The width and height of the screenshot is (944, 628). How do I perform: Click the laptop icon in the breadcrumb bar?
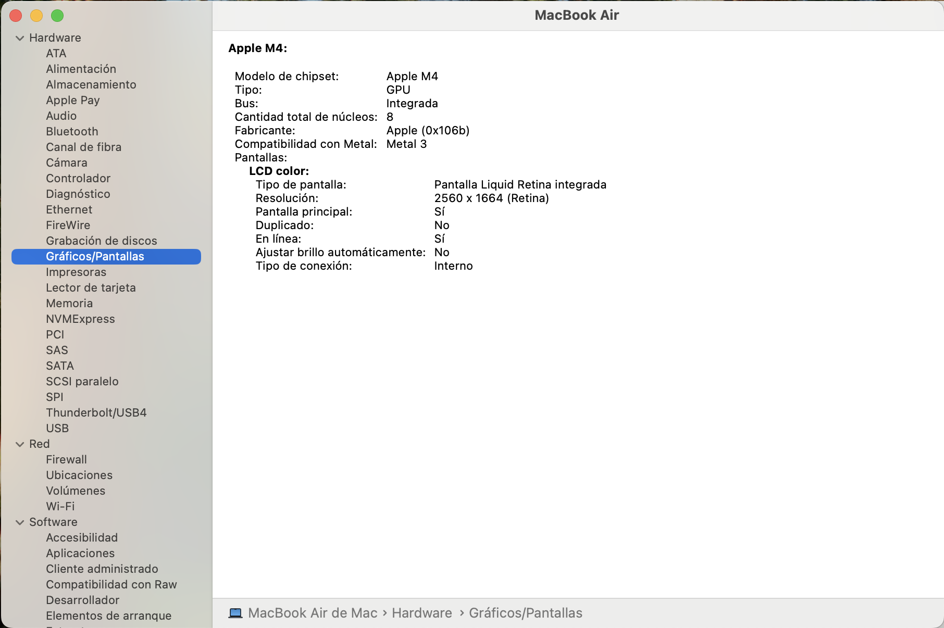236,613
